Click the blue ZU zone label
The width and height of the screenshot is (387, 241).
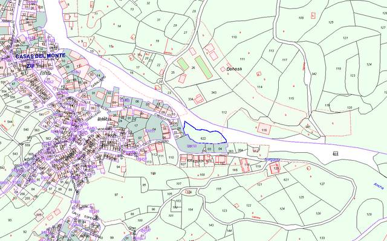30,66
